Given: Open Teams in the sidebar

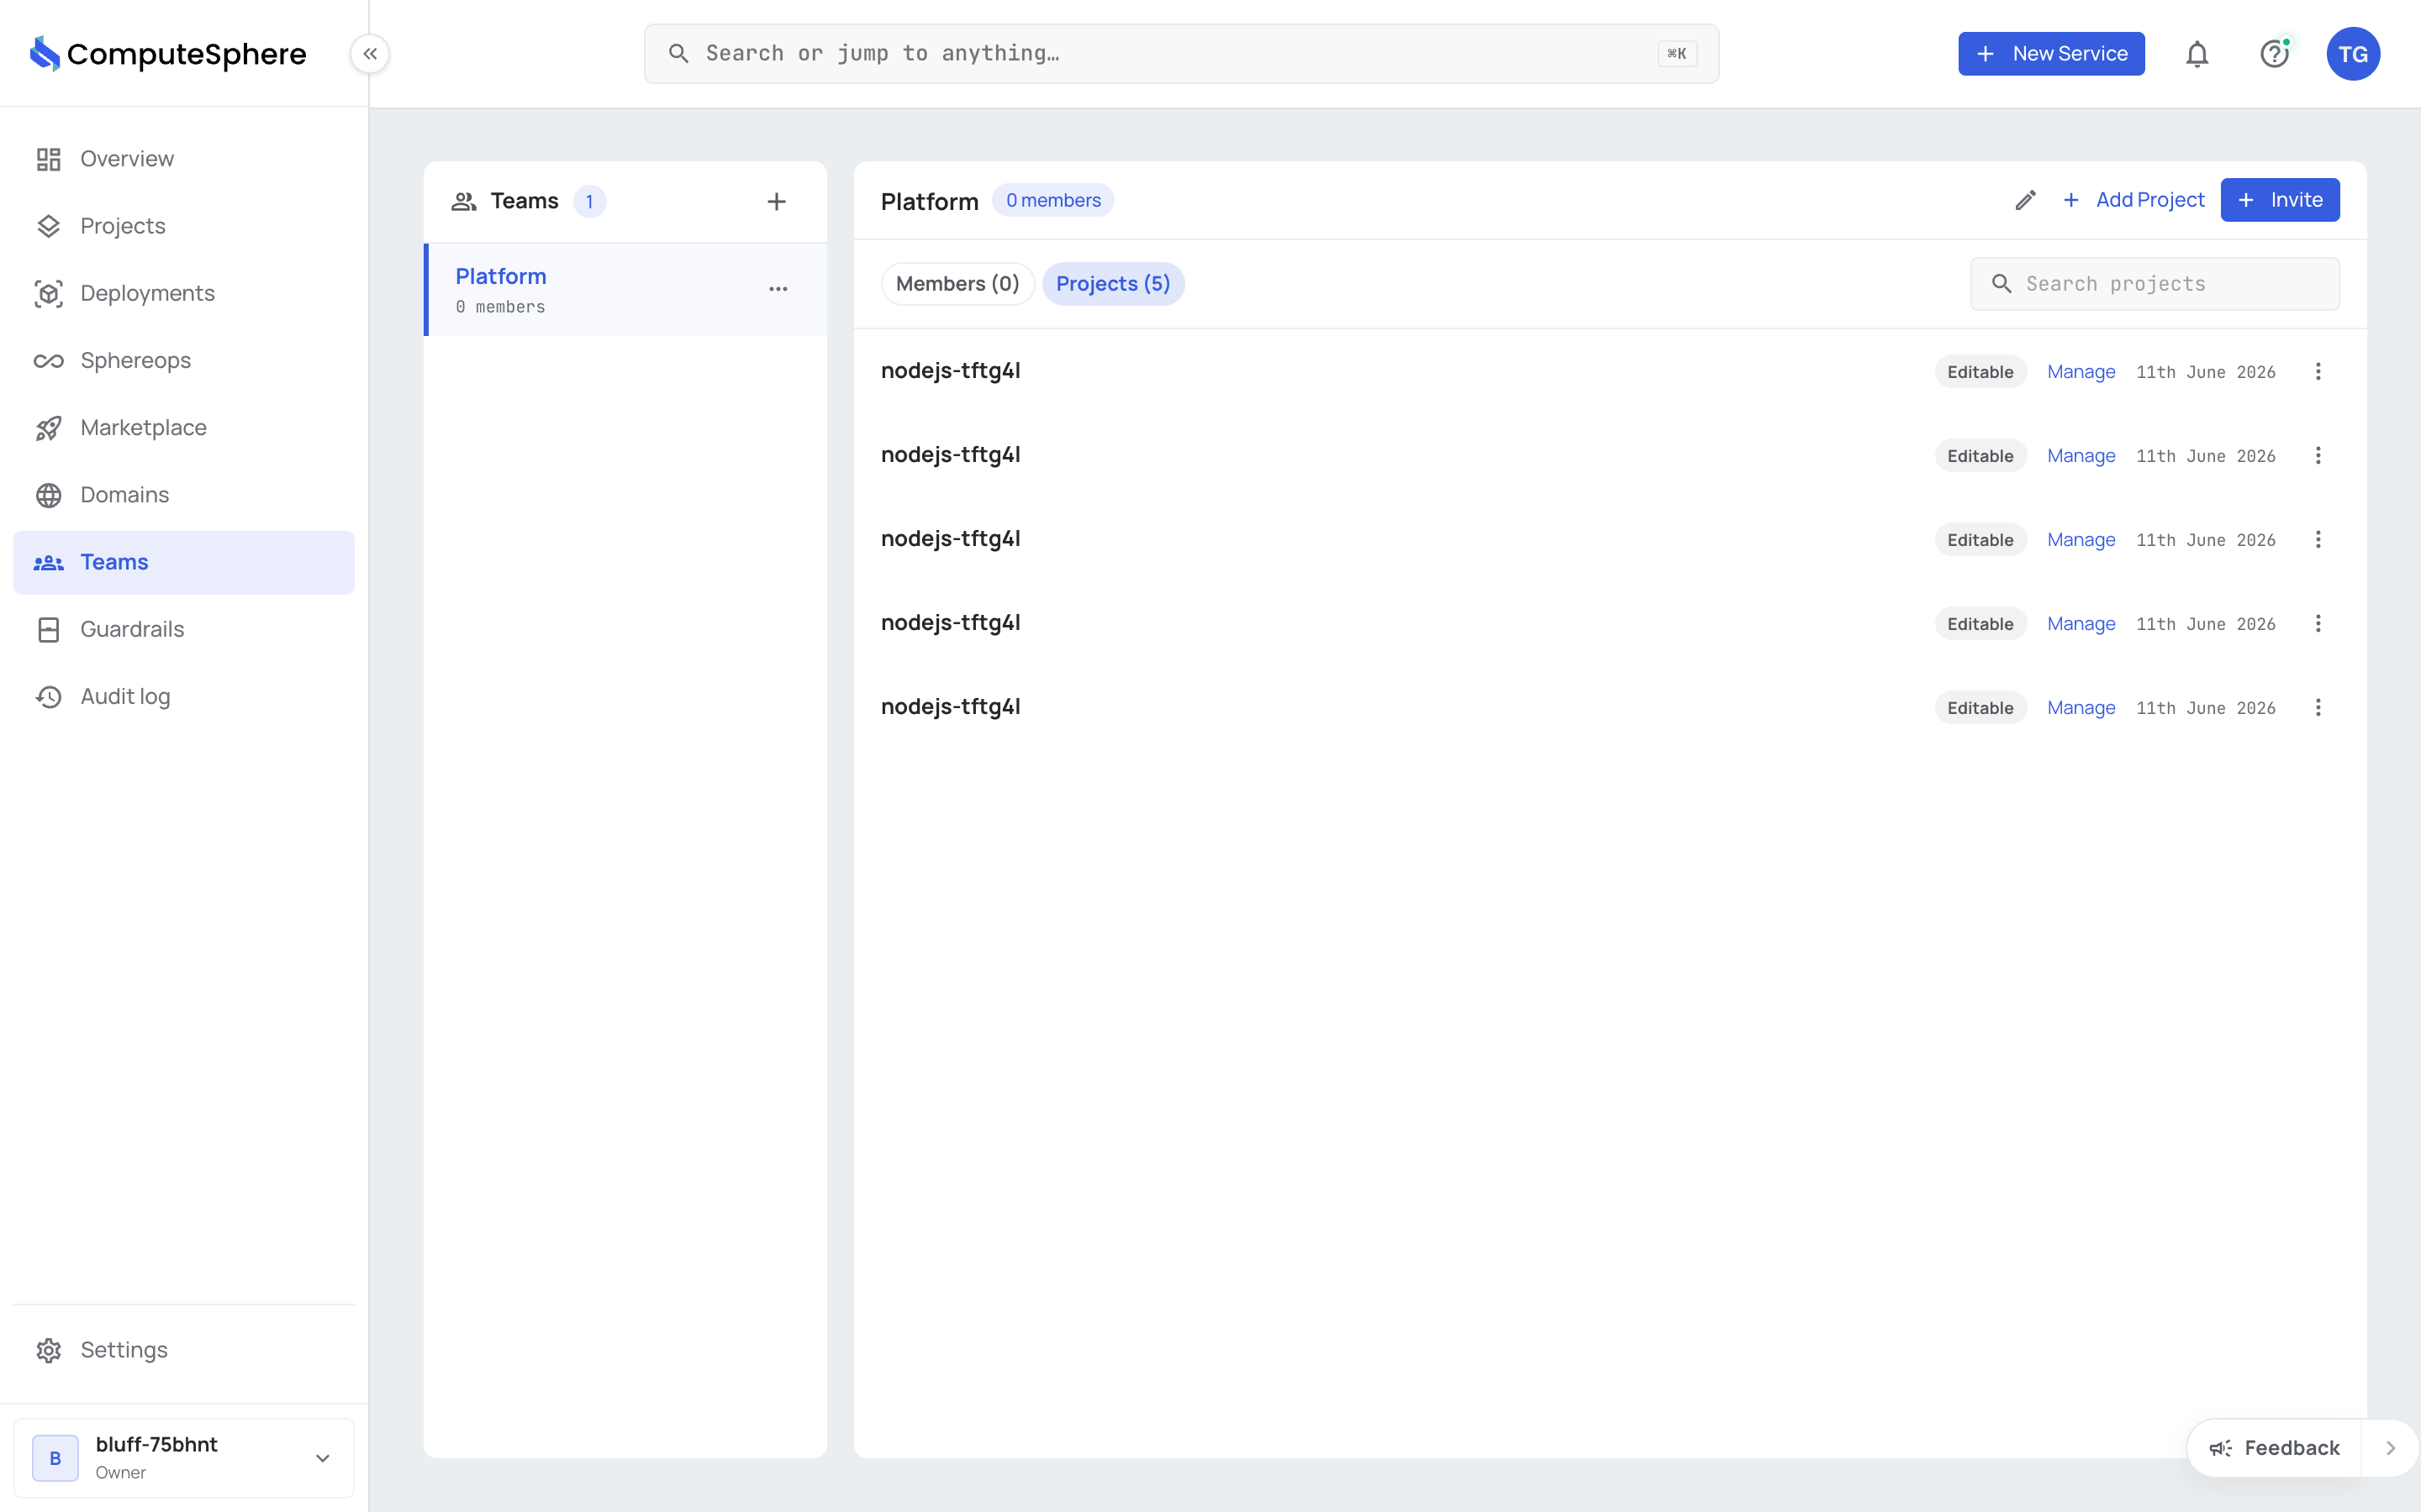Looking at the screenshot, I should pyautogui.click(x=184, y=562).
